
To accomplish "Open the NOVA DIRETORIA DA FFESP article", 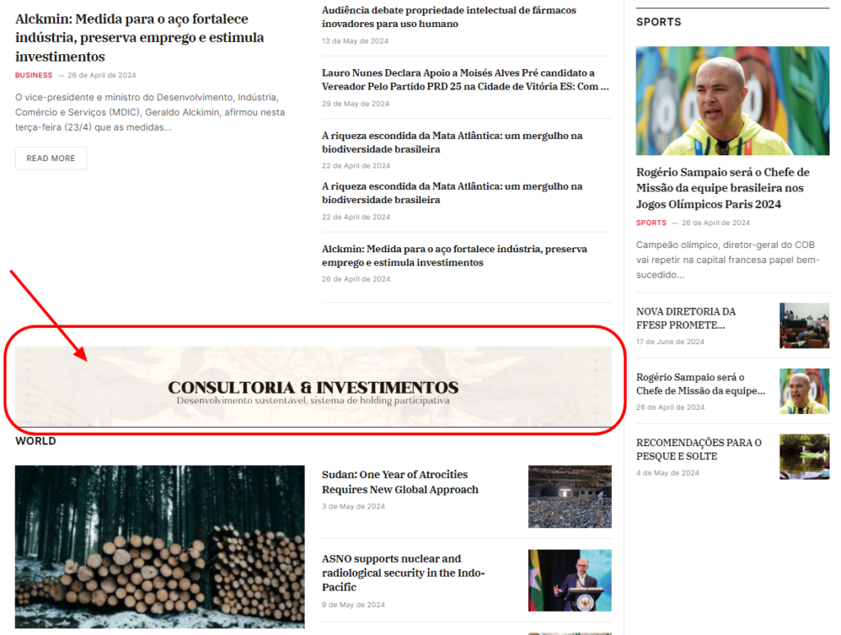I will tap(686, 318).
